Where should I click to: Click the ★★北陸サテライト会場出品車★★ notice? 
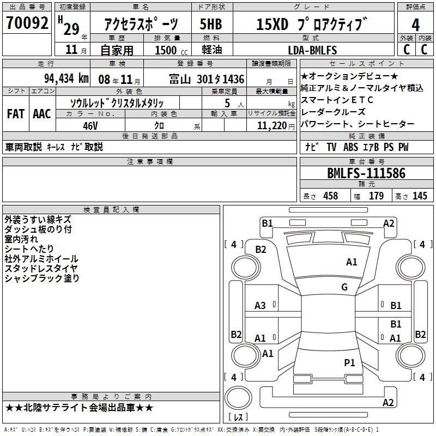click(x=79, y=408)
